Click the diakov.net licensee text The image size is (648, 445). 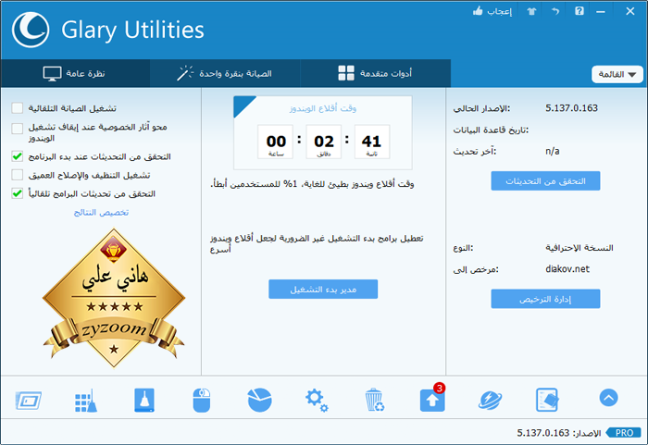567,269
